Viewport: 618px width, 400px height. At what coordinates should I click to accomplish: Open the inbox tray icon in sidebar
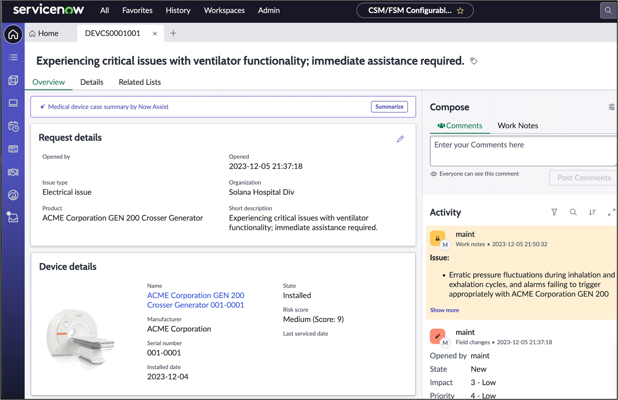pyautogui.click(x=13, y=218)
